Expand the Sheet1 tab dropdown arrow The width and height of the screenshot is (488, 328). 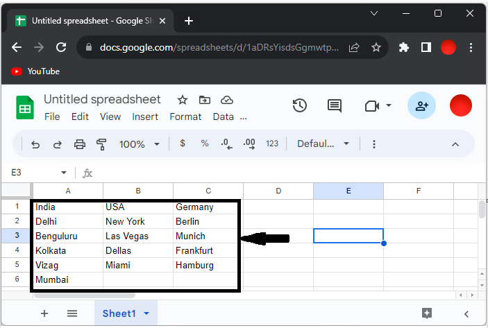point(146,313)
